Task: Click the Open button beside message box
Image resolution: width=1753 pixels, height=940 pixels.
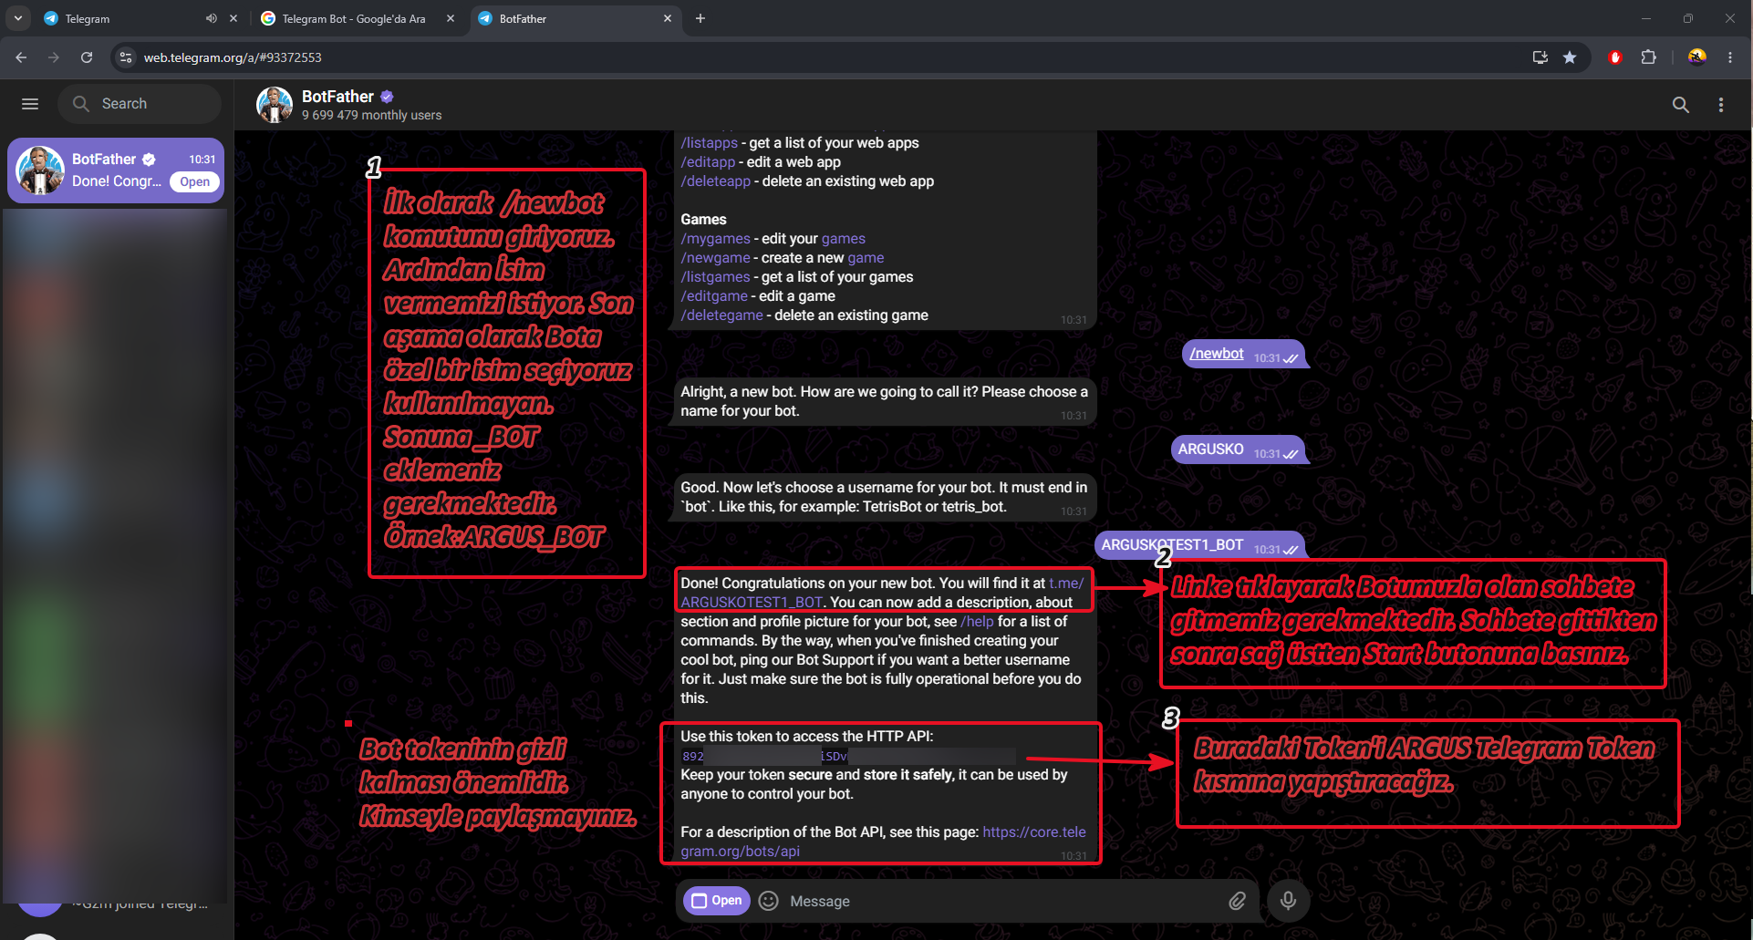Action: tap(717, 901)
